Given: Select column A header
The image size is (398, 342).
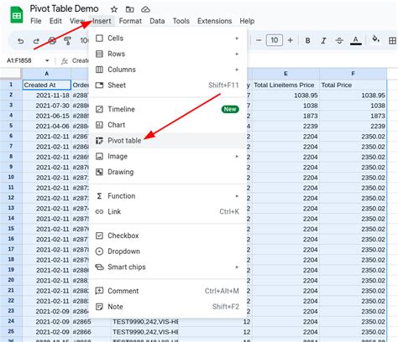Looking at the screenshot, I should click(46, 74).
